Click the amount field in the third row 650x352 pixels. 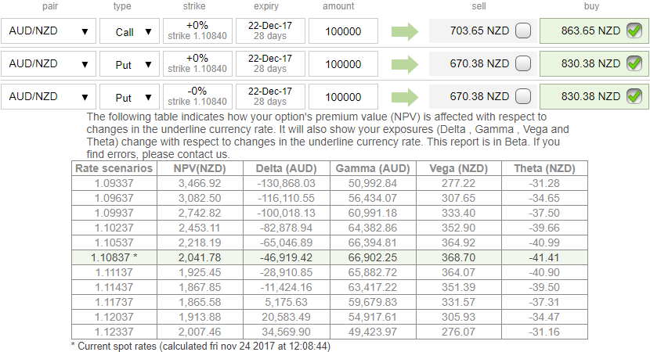coord(343,97)
